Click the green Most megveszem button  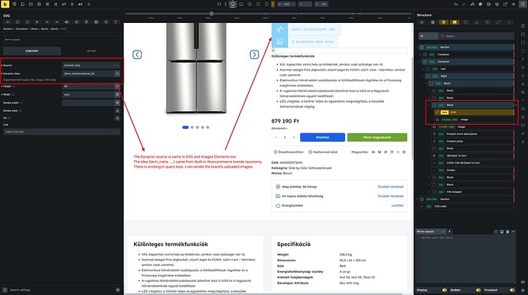377,137
